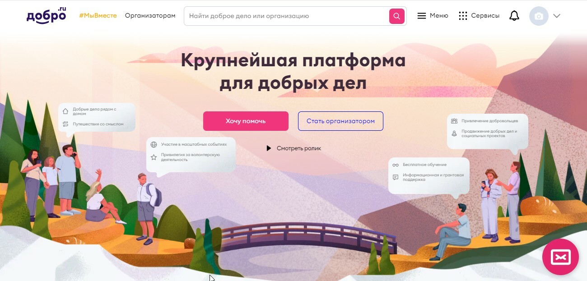Expand the profile dropdown chevron

(x=557, y=16)
